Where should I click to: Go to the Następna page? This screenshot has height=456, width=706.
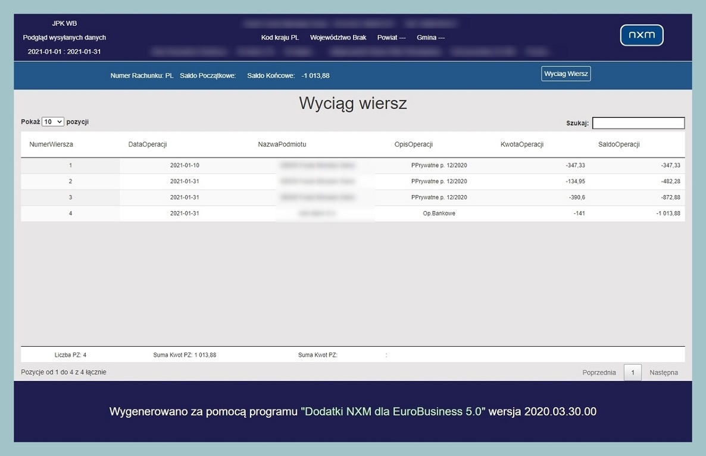click(x=664, y=372)
